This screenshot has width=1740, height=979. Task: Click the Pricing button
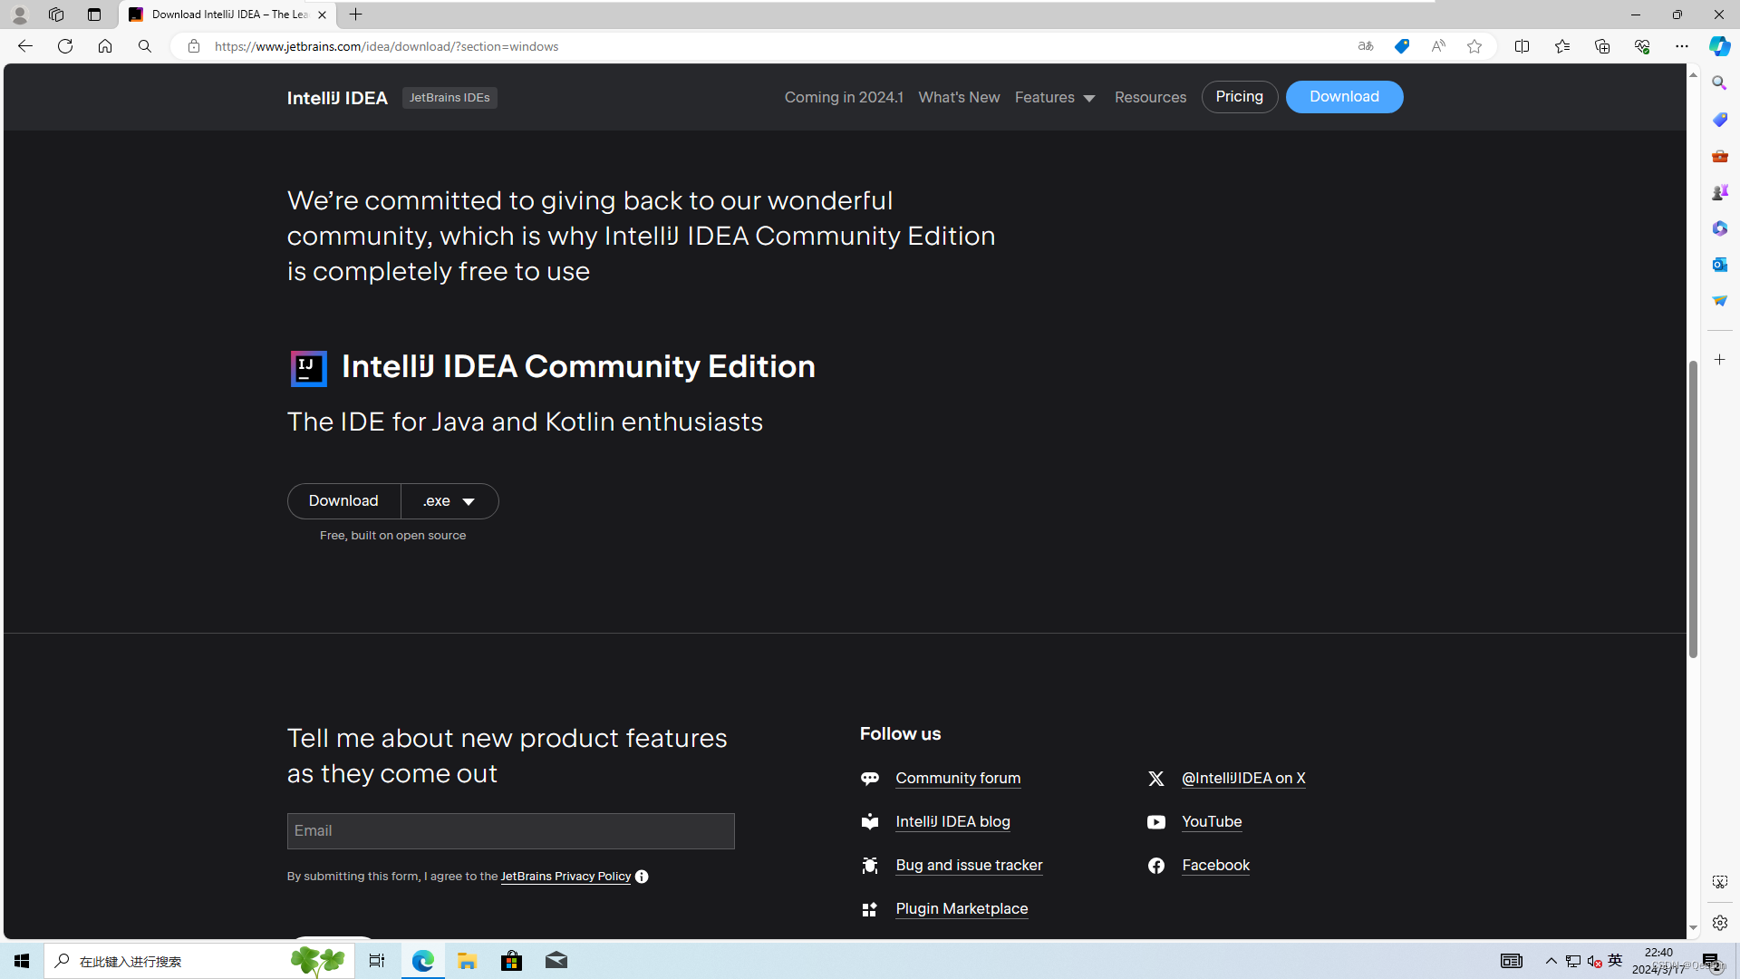click(1239, 97)
